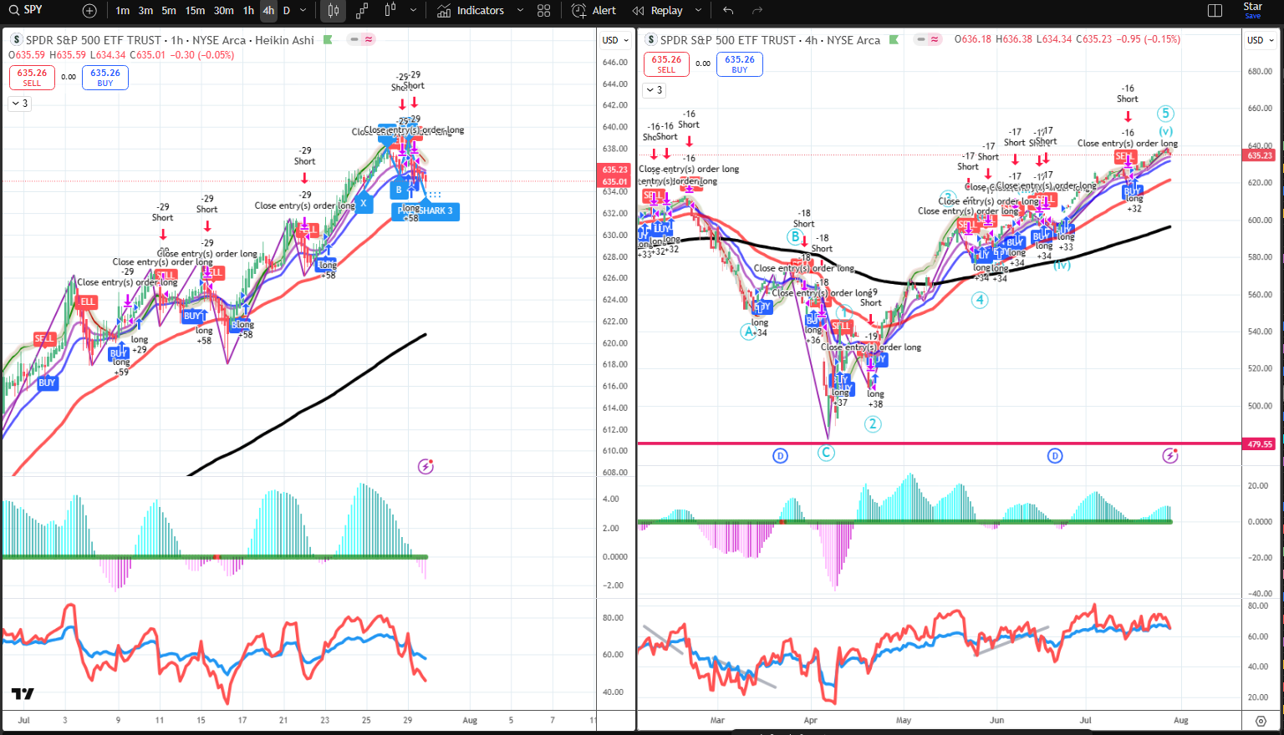Screen dimensions: 1284x735
Task: Open the USD currency dropdown on the 1h chart
Action: pyautogui.click(x=615, y=40)
